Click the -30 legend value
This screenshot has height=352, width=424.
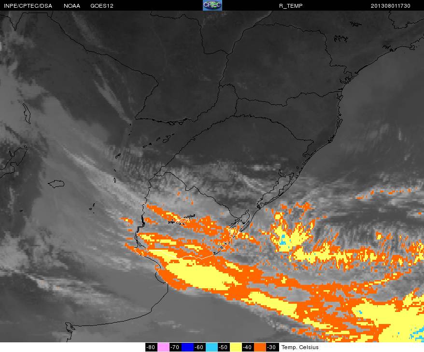click(272, 347)
